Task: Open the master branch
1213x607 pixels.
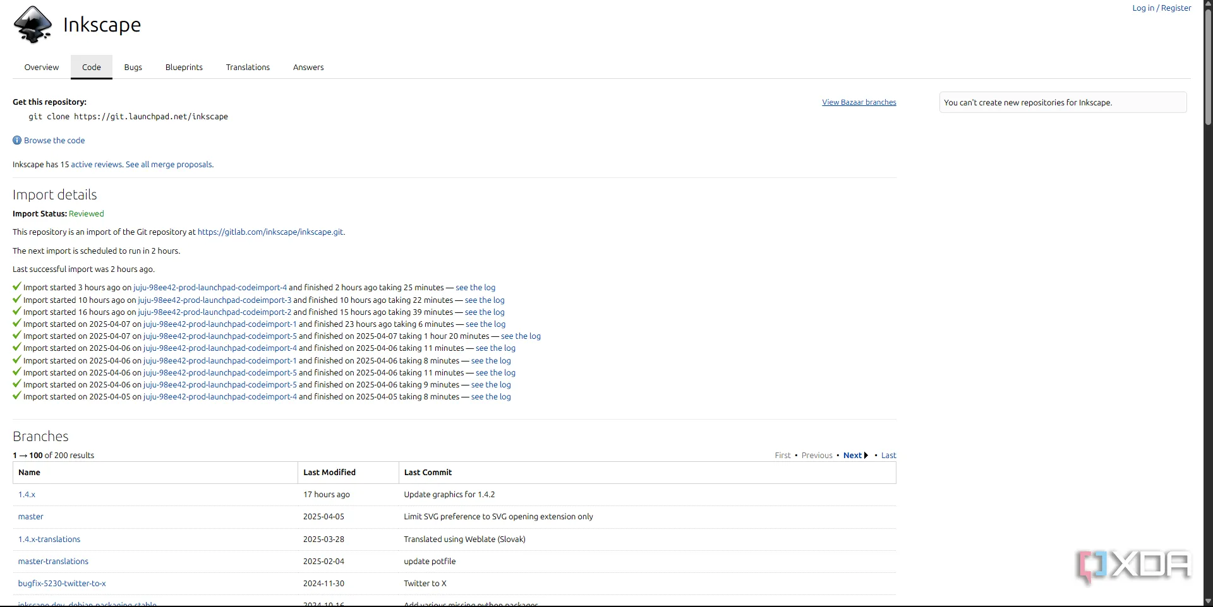Action: pyautogui.click(x=30, y=517)
